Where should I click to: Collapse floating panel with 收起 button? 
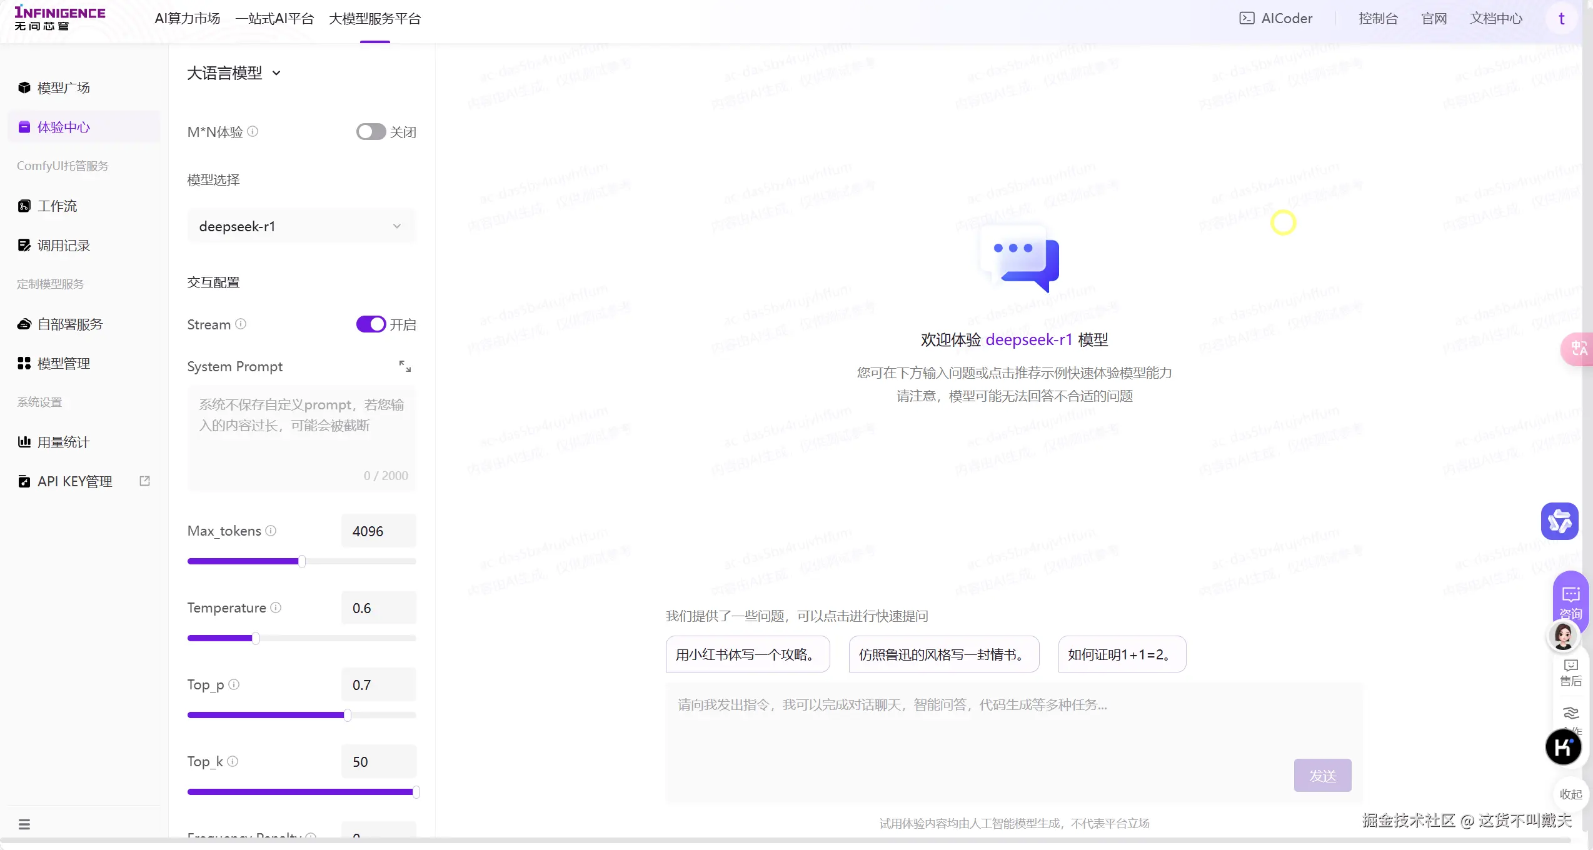click(x=1570, y=794)
